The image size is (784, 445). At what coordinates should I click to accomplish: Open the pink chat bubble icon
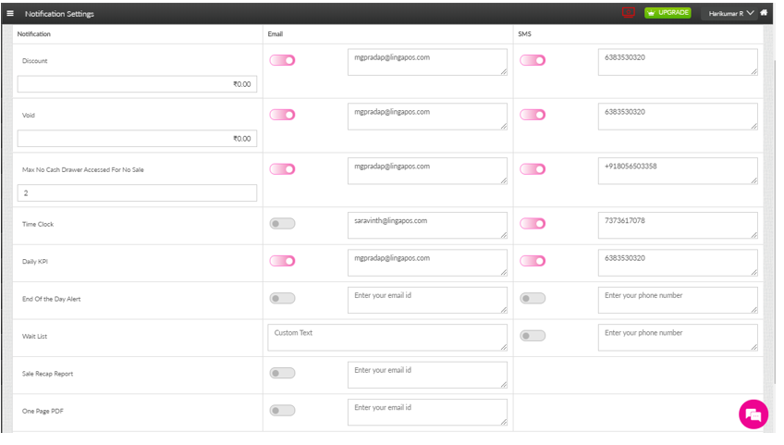[x=753, y=414]
